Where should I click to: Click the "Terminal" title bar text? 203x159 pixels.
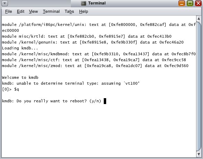click(x=97, y=3)
